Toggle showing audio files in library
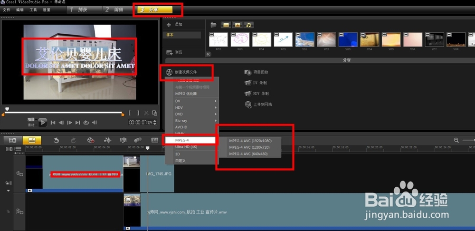This screenshot has height=231, width=475. 249,25
